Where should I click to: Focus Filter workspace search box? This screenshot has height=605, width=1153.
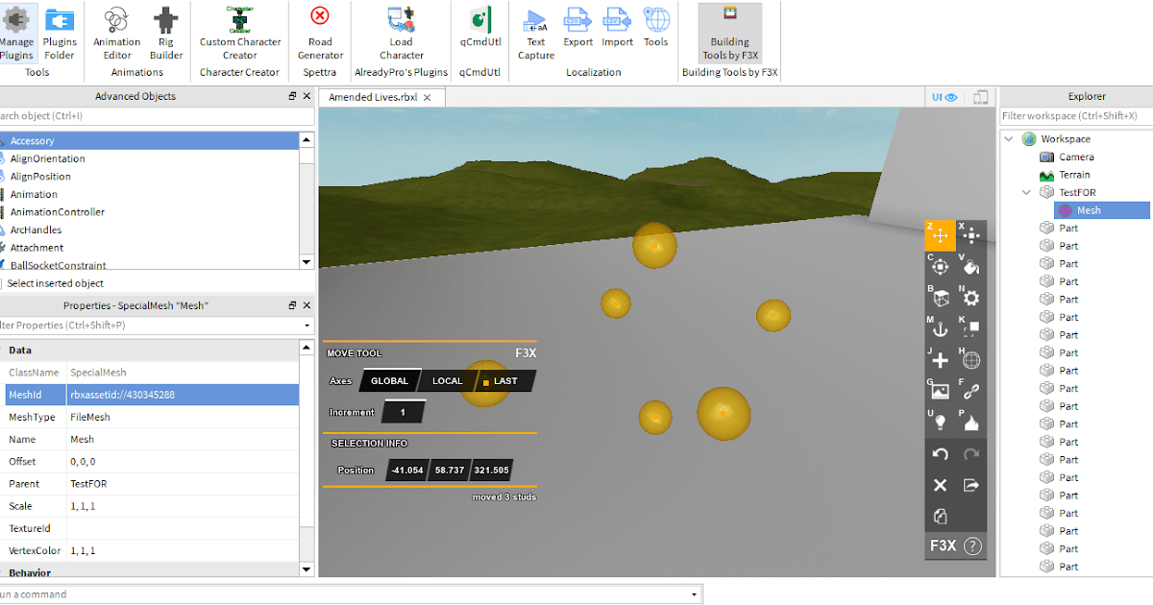pyautogui.click(x=1075, y=116)
